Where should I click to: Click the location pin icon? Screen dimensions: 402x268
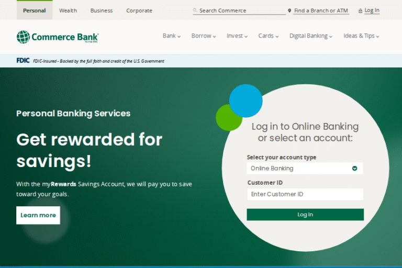pyautogui.click(x=289, y=10)
